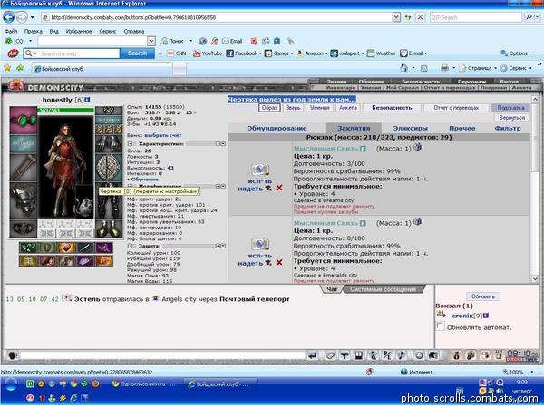Switch to the Обмундирование tab
The width and height of the screenshot is (544, 408).
277,129
